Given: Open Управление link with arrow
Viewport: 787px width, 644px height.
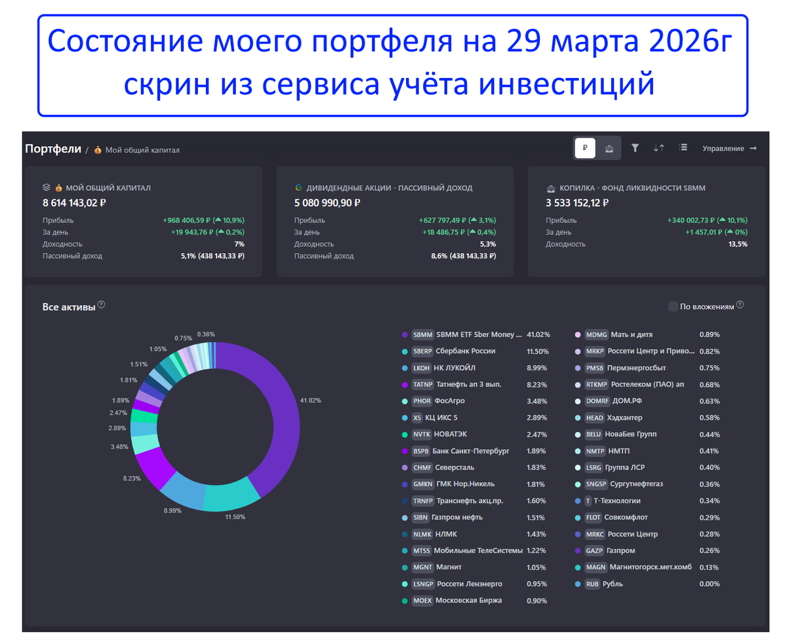Looking at the screenshot, I should click(729, 148).
